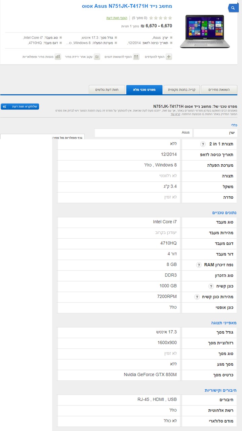Click the 'מאפייני תצוגה' section heading
This screenshot has height=431, width=242.
(224, 323)
